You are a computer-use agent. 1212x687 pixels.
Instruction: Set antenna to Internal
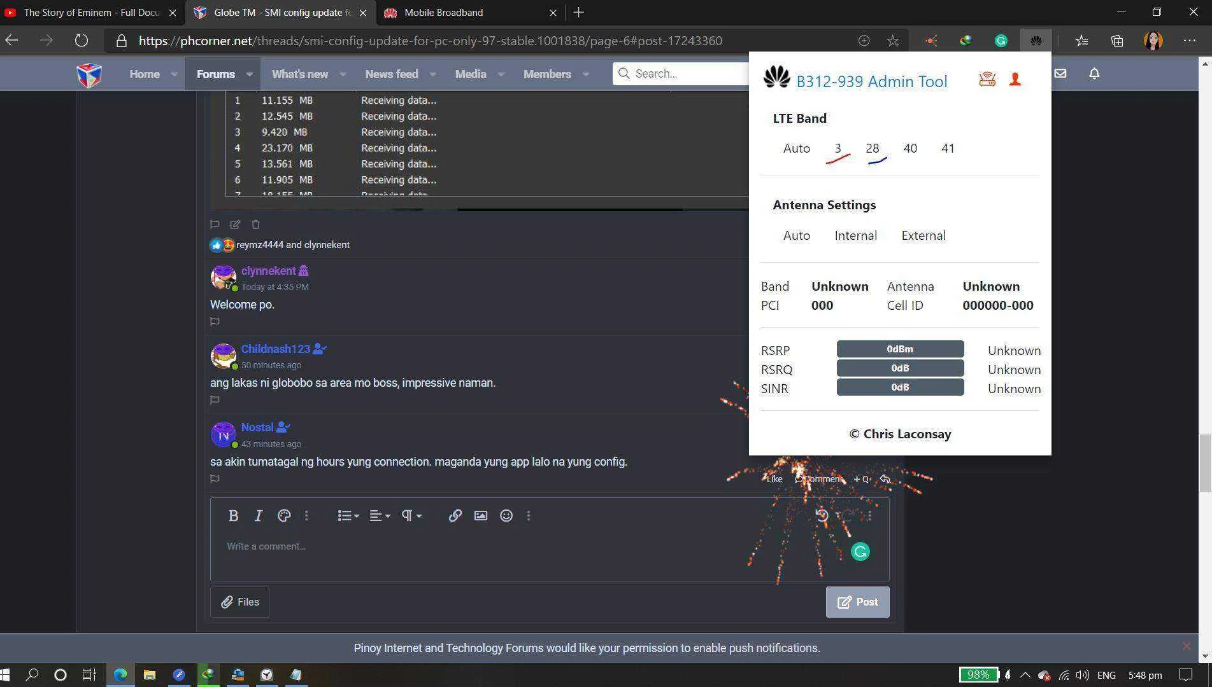855,235
